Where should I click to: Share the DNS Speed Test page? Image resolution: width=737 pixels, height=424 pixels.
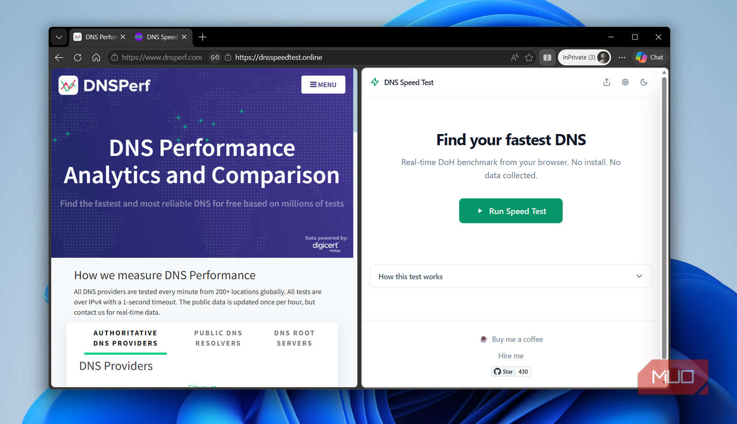[x=607, y=82]
